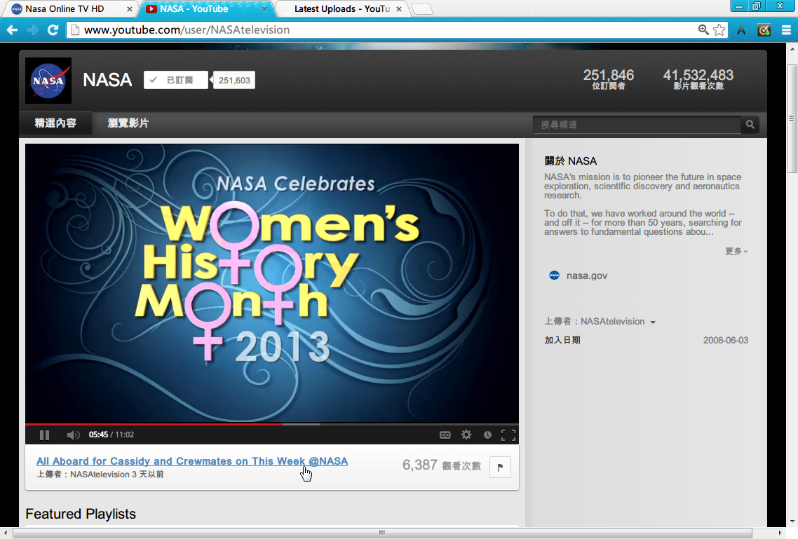
Task: Click in the 搜尋頻道 search field
Action: [637, 125]
